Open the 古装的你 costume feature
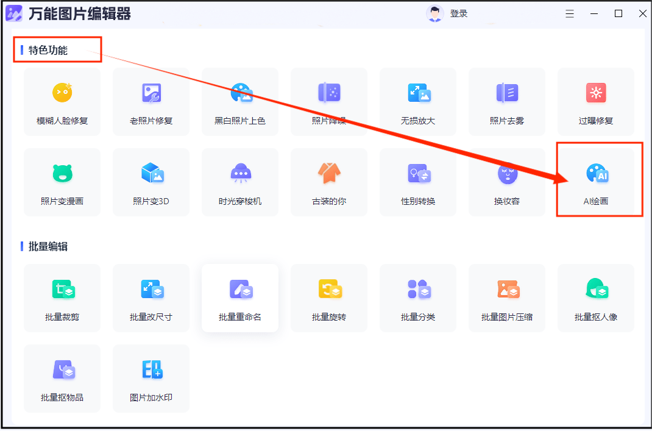This screenshot has width=652, height=431. coord(329,182)
